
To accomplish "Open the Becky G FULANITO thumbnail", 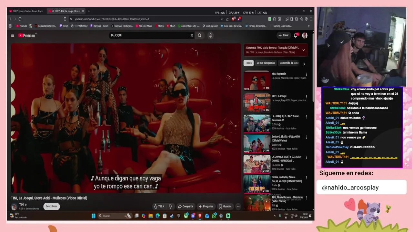I will [257, 143].
